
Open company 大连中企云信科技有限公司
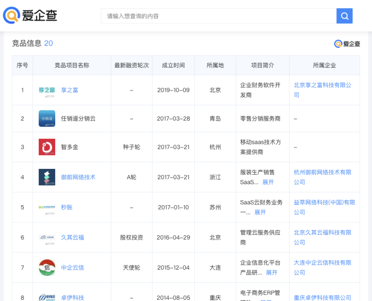click(322, 268)
